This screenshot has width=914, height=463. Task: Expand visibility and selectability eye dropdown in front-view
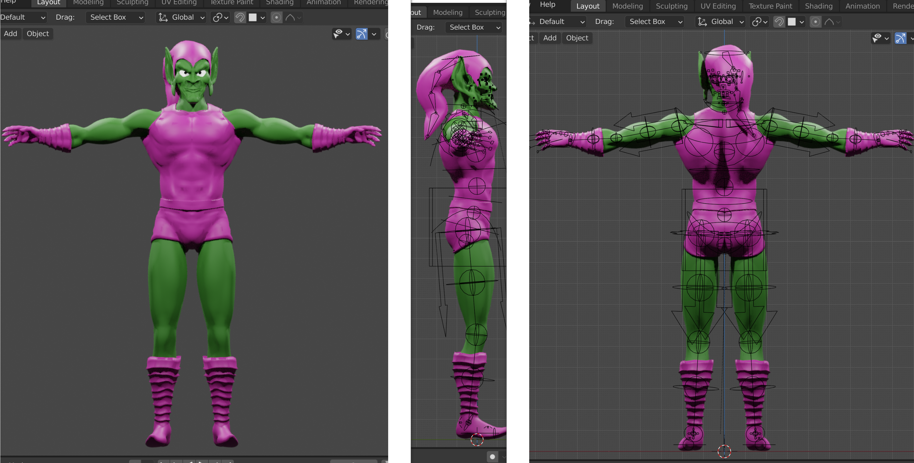[342, 34]
